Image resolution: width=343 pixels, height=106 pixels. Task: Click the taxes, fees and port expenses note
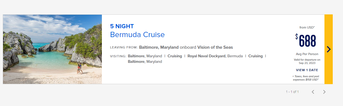click(305, 78)
